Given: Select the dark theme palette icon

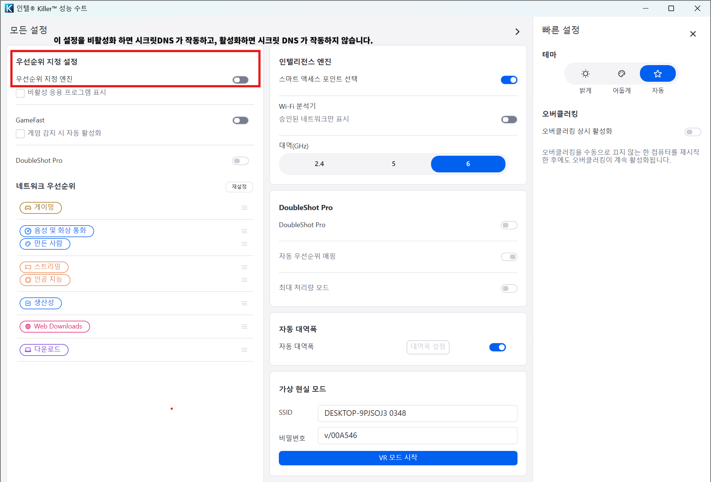Looking at the screenshot, I should pyautogui.click(x=621, y=74).
